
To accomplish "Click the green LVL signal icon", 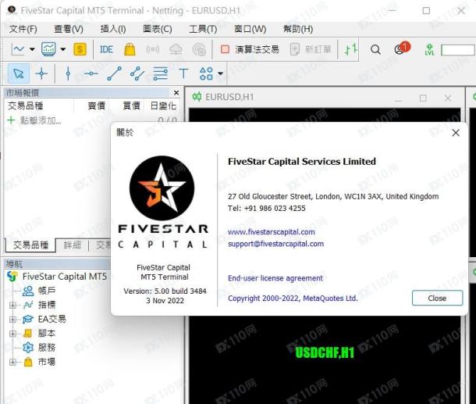I will [x=429, y=49].
